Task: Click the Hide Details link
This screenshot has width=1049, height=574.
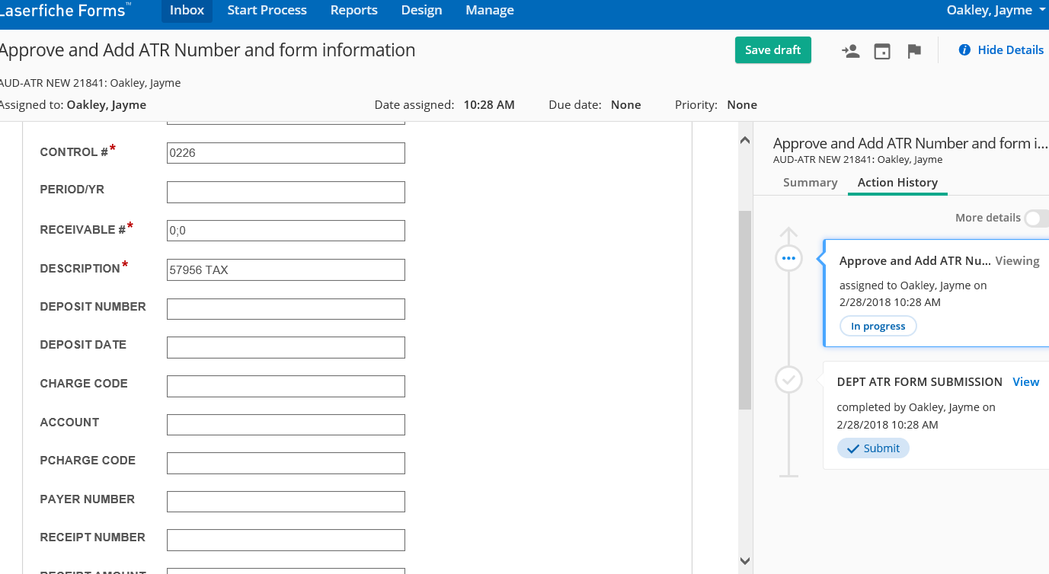Action: tap(1010, 50)
